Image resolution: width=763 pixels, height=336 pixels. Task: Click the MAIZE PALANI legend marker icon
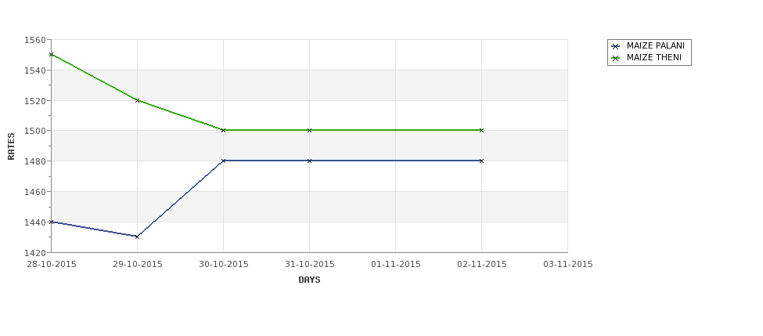pyautogui.click(x=616, y=46)
